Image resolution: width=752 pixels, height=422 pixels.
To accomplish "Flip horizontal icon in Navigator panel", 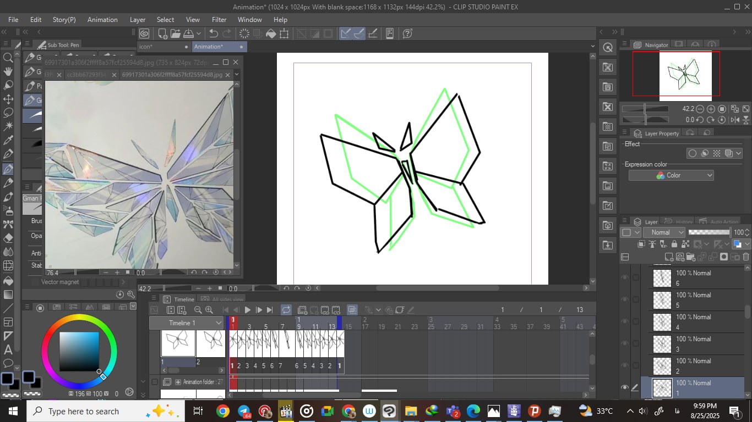I will [735, 119].
